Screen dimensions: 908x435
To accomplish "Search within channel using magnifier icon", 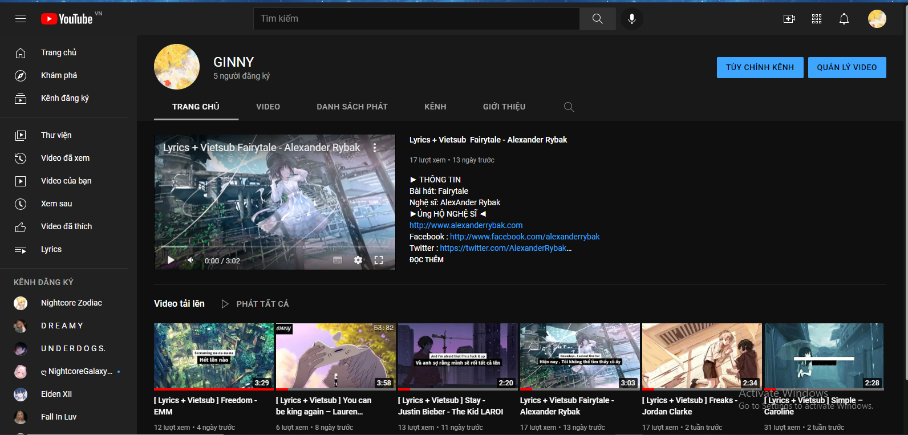I will click(569, 107).
